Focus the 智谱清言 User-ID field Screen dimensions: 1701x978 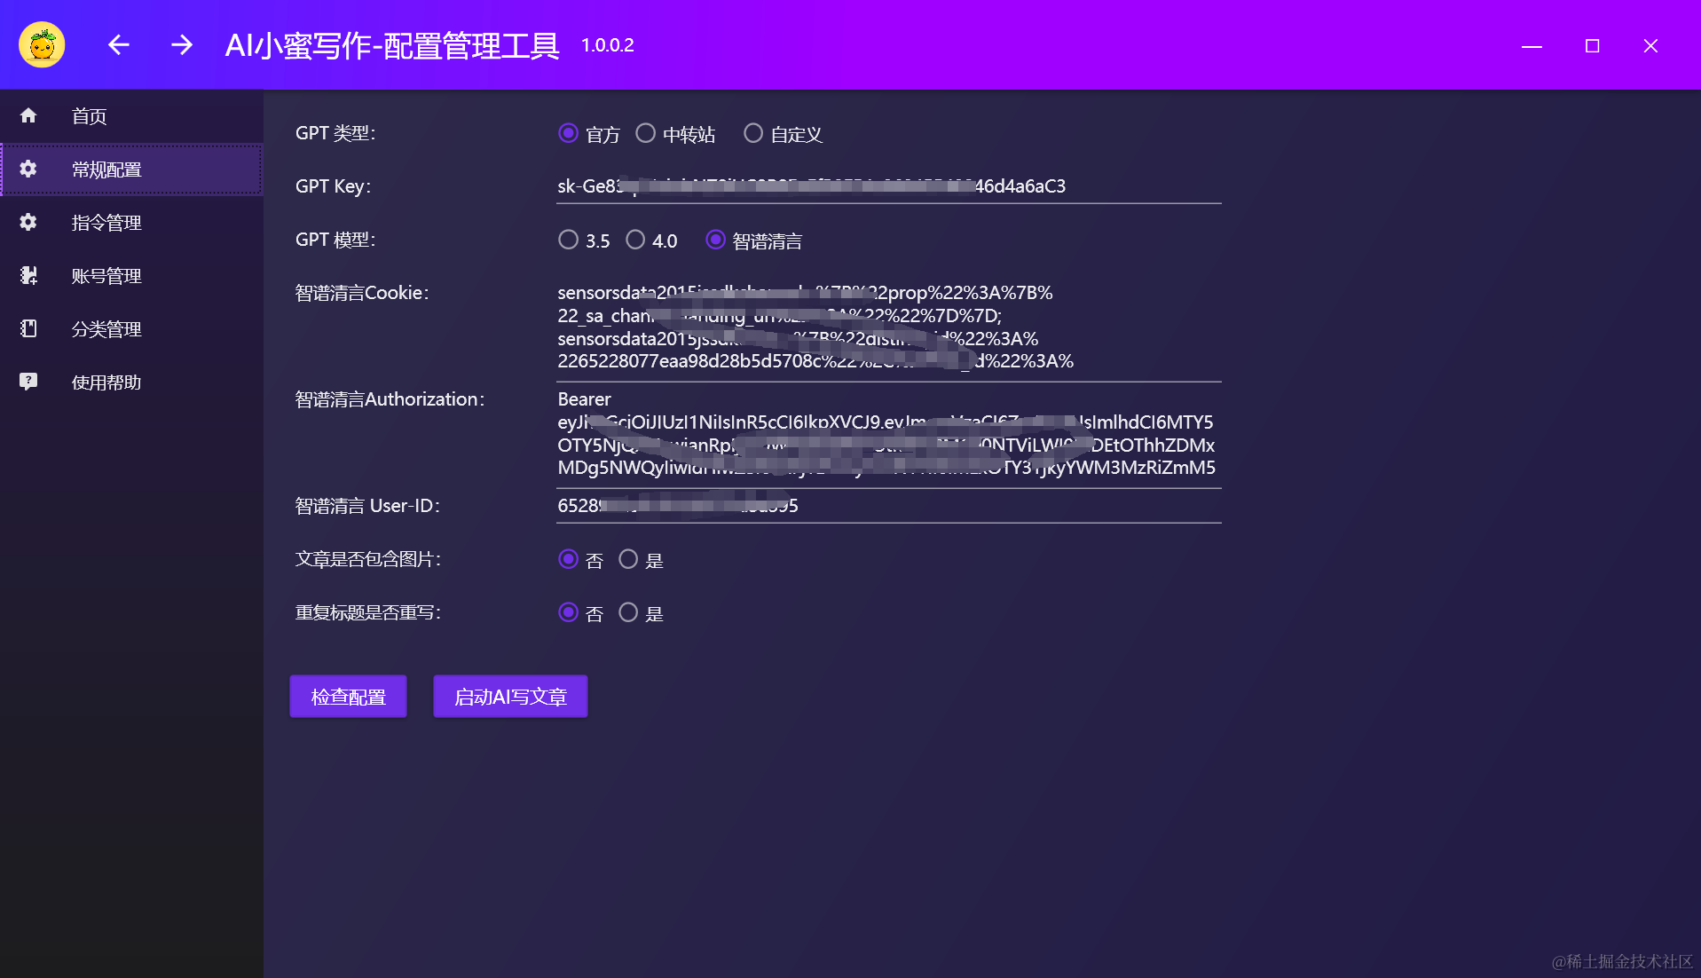(889, 506)
